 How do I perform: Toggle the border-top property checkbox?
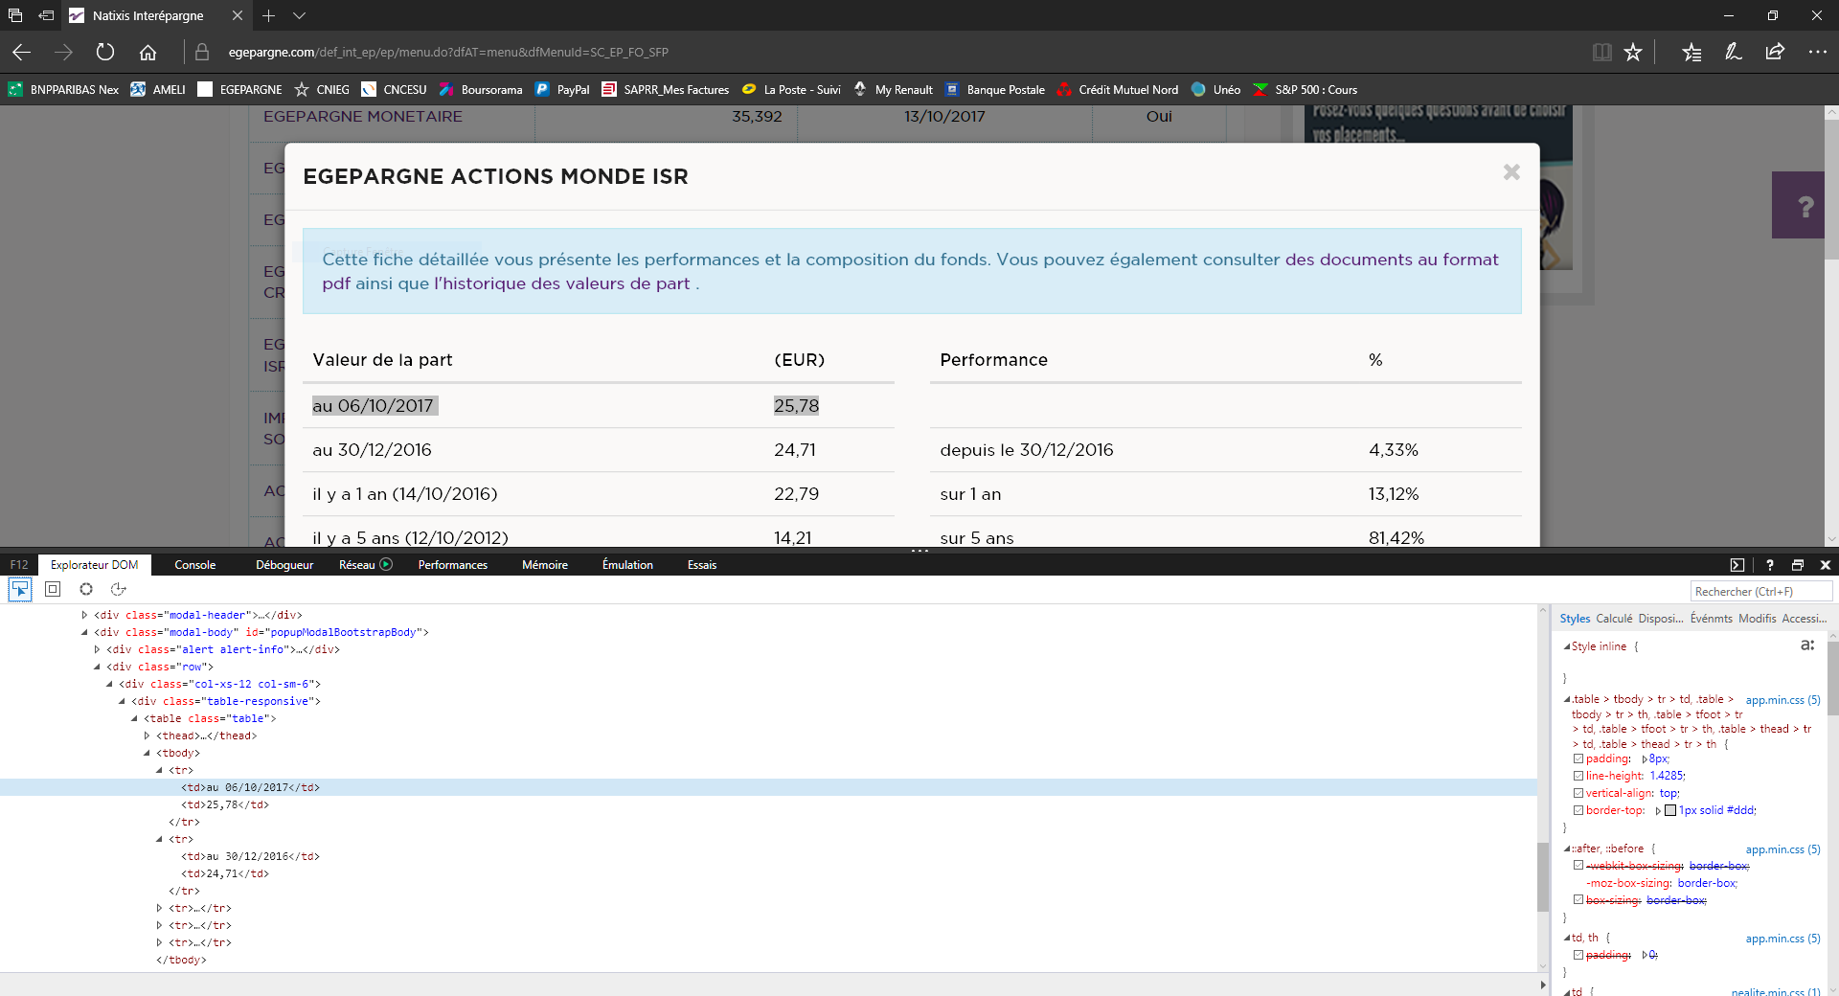(x=1578, y=810)
